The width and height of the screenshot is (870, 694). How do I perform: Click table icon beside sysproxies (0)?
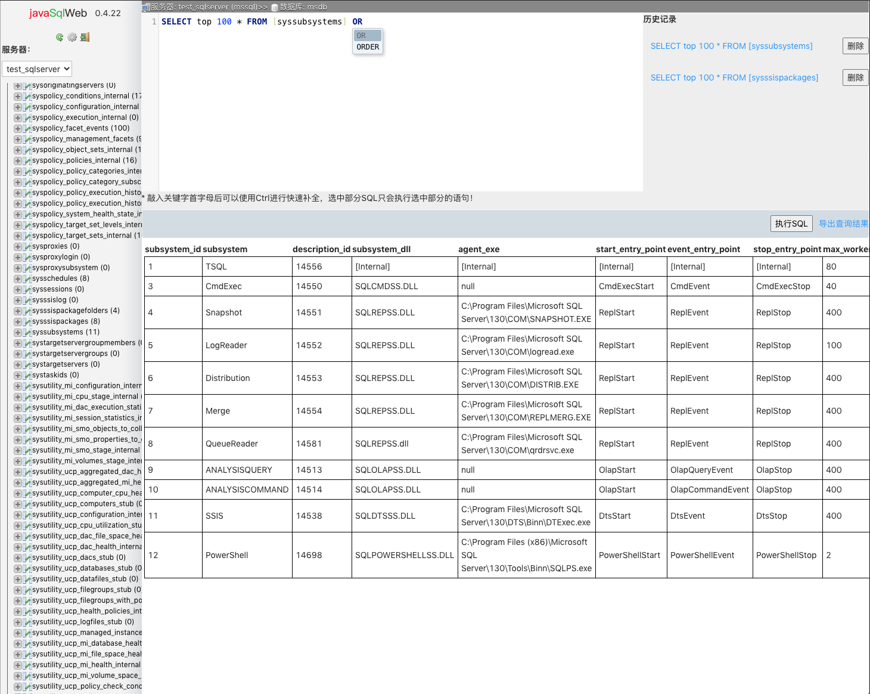[x=27, y=247]
